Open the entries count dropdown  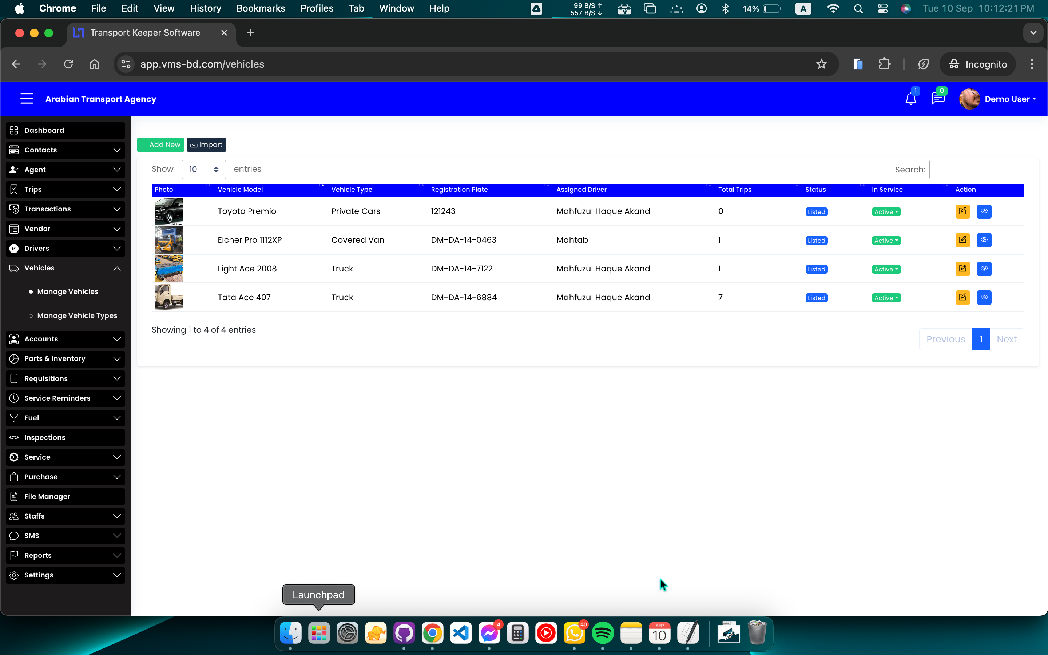click(x=203, y=169)
